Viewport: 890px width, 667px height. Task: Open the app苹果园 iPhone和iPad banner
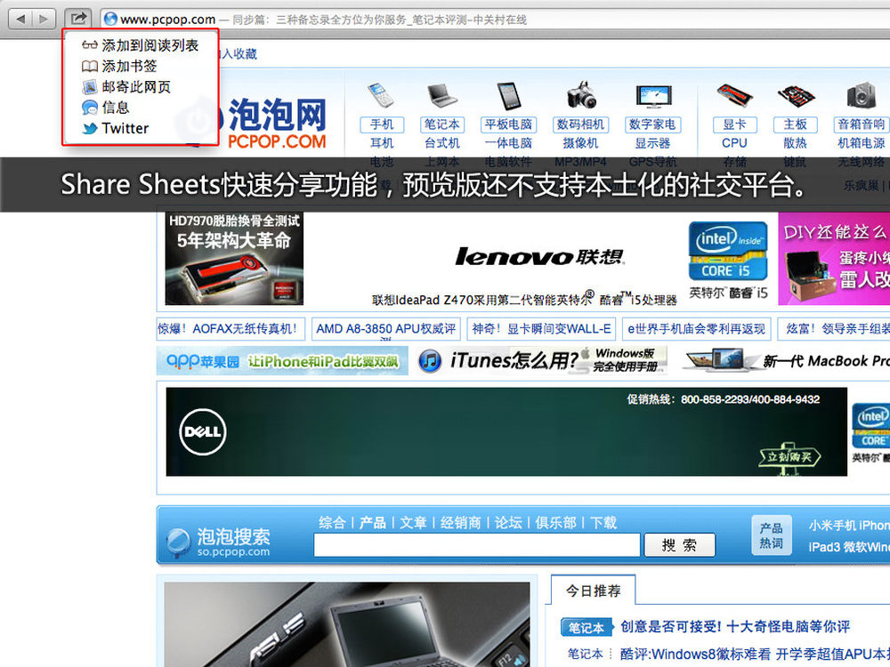coord(282,361)
